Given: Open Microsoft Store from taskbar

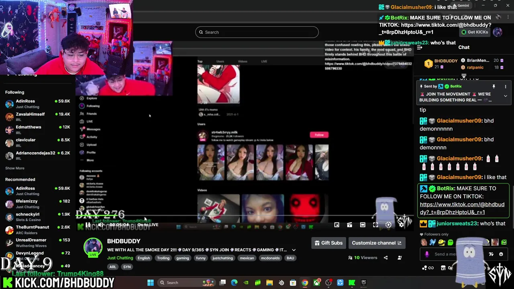Looking at the screenshot, I should (293, 283).
